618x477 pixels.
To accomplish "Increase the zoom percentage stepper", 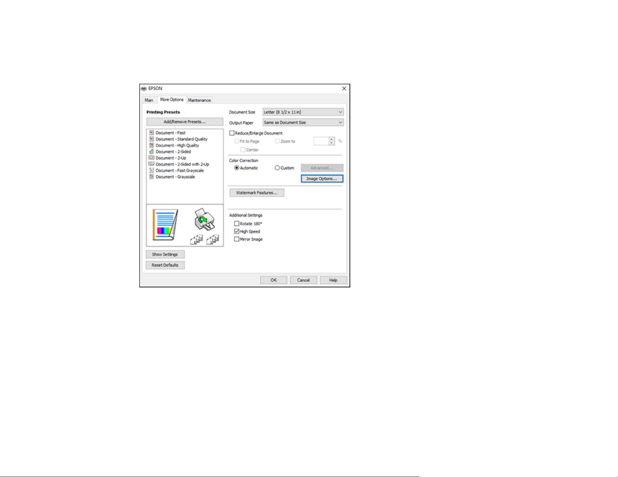I will point(332,139).
